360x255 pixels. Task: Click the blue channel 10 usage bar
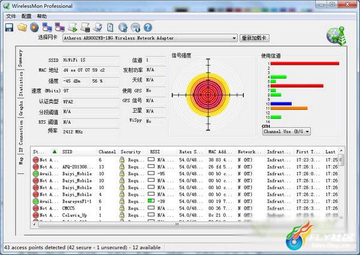pyautogui.click(x=281, y=104)
